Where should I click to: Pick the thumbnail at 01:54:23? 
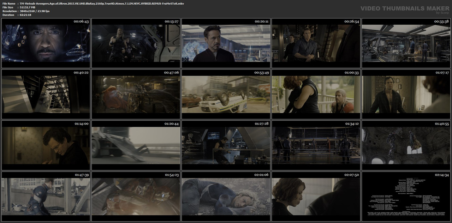tap(136, 197)
